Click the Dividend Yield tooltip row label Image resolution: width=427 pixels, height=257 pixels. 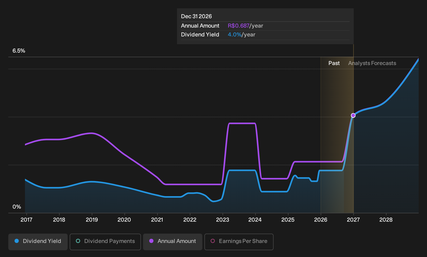[x=200, y=35]
